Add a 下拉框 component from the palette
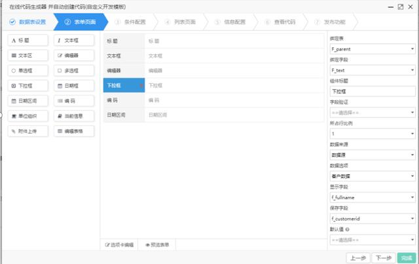The image size is (419, 264). [x=28, y=86]
